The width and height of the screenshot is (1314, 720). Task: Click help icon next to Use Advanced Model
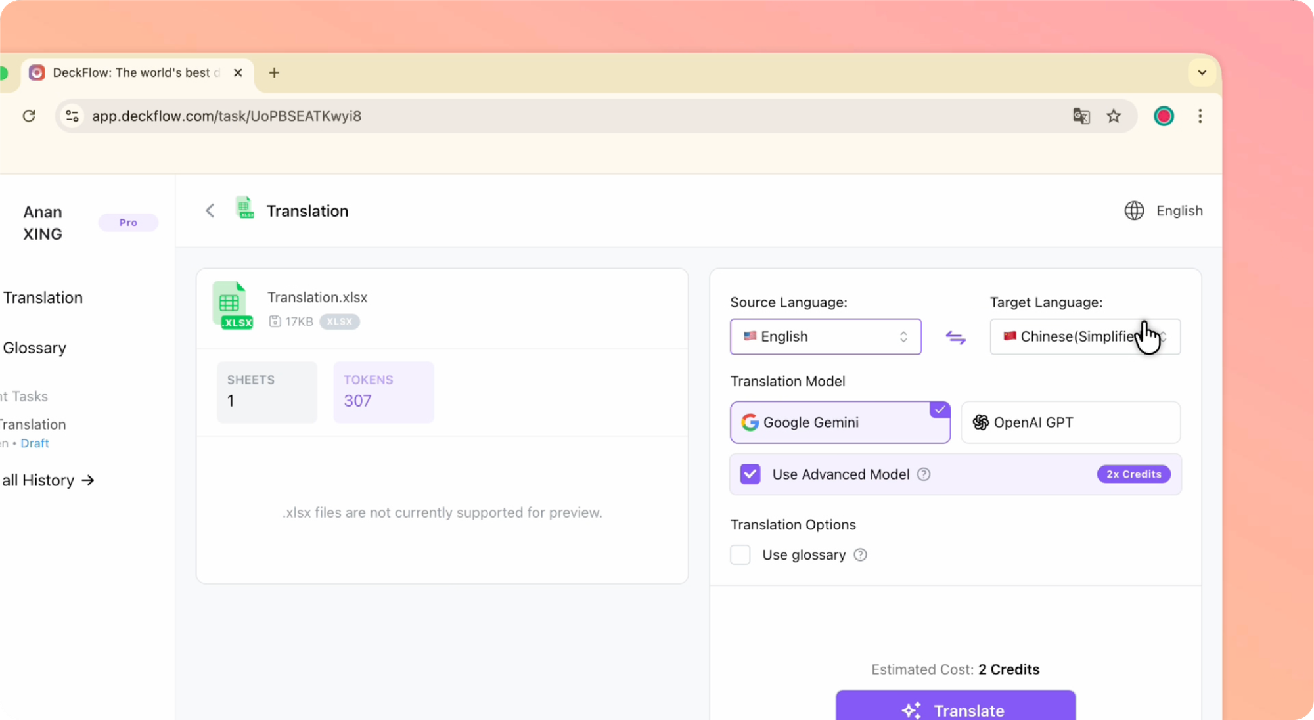[x=924, y=474]
